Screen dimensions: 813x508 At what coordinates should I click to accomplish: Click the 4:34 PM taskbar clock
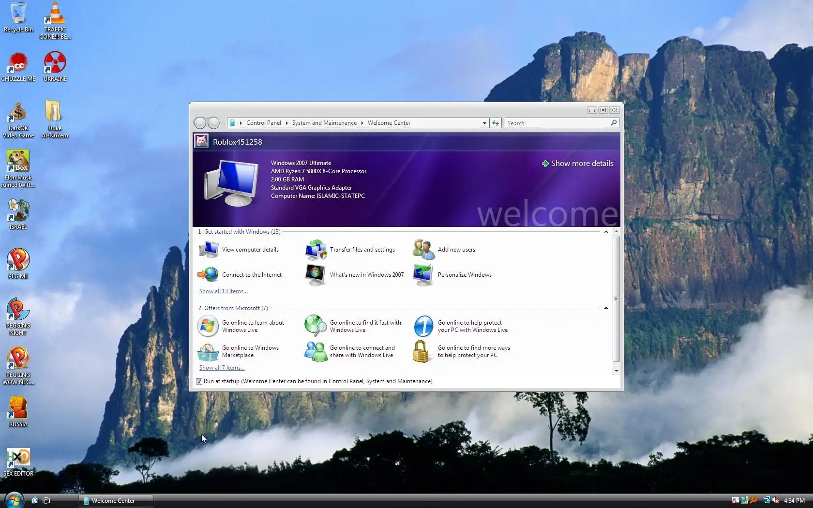pos(795,500)
